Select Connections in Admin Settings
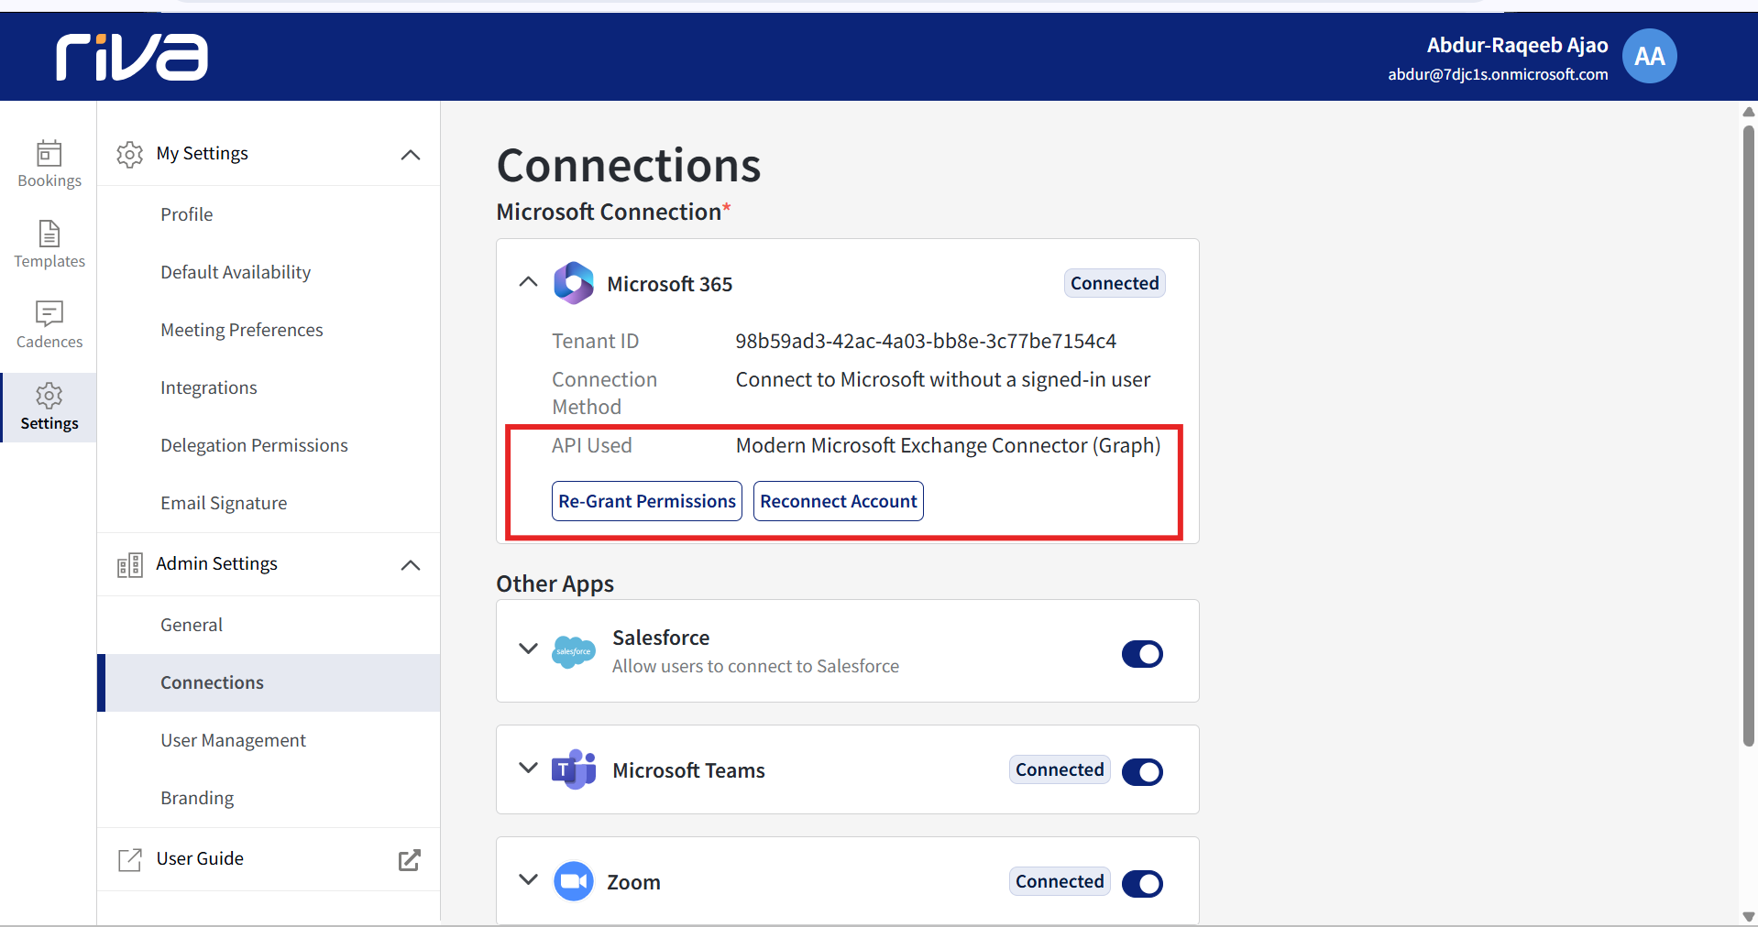The width and height of the screenshot is (1758, 927). 269,682
